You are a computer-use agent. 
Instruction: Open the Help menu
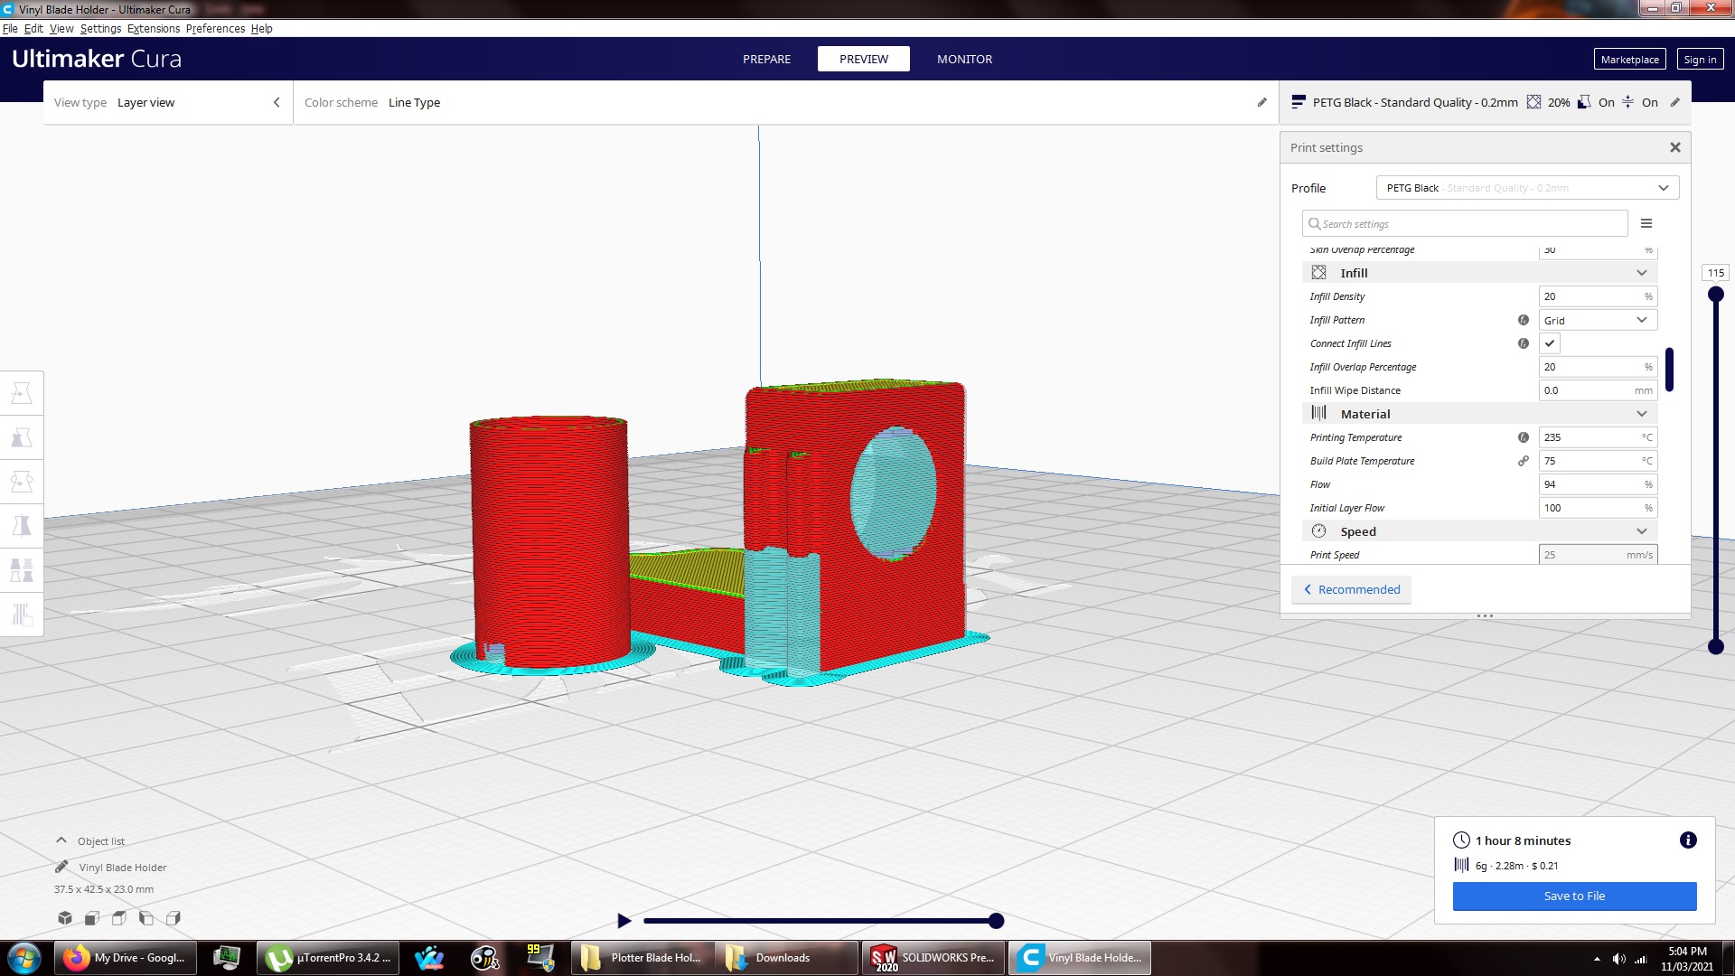tap(261, 29)
